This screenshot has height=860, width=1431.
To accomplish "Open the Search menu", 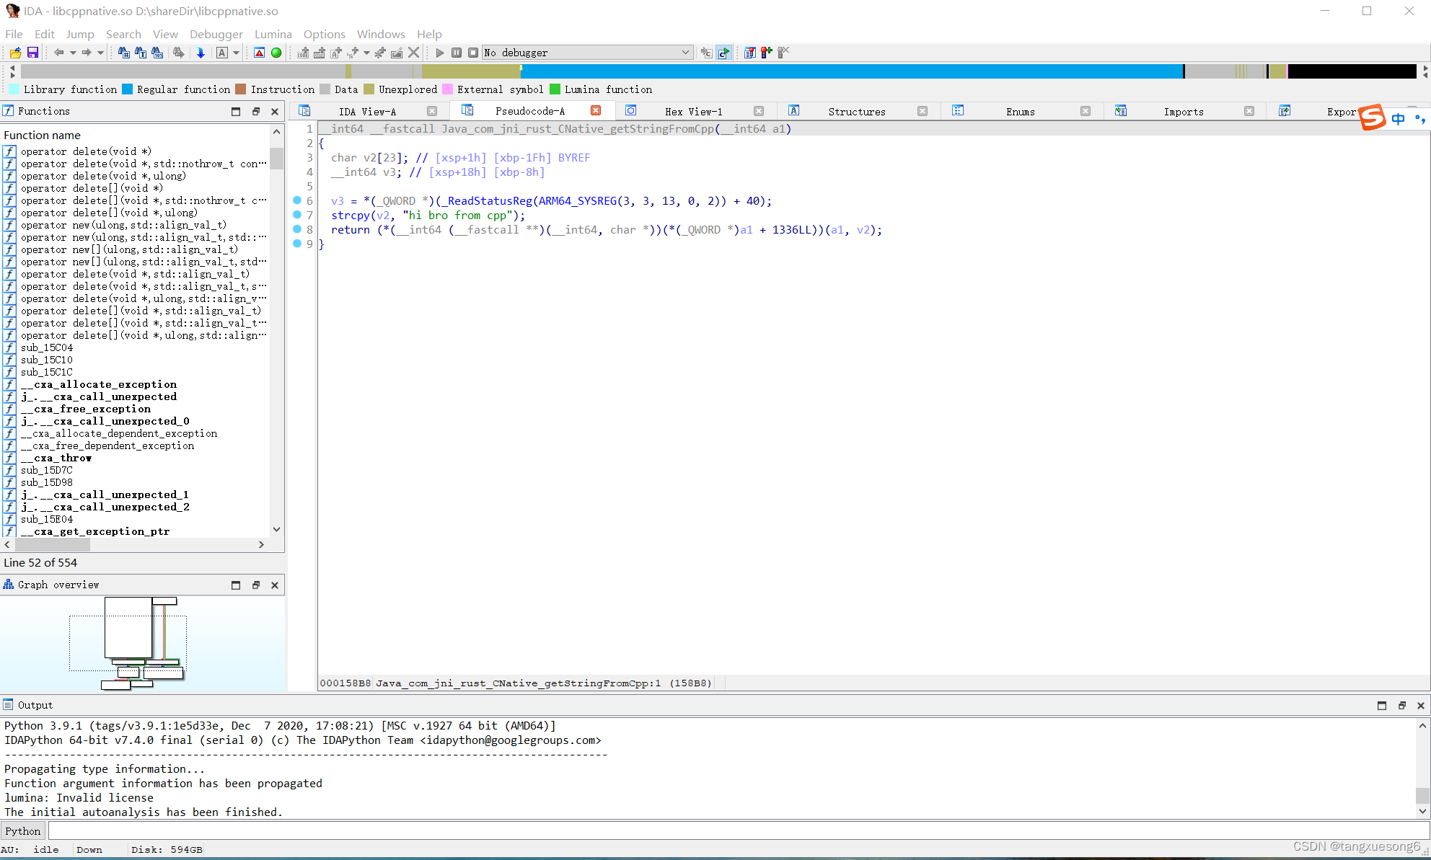I will [123, 34].
